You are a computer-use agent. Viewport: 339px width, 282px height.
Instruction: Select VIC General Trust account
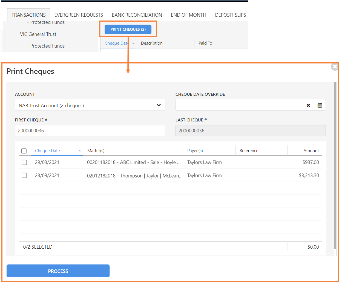(x=38, y=34)
